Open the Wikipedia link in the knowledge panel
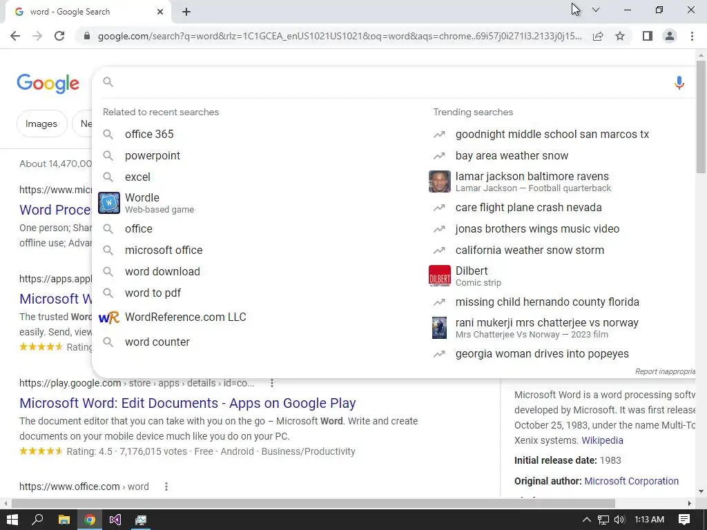Image resolution: width=707 pixels, height=530 pixels. [602, 441]
